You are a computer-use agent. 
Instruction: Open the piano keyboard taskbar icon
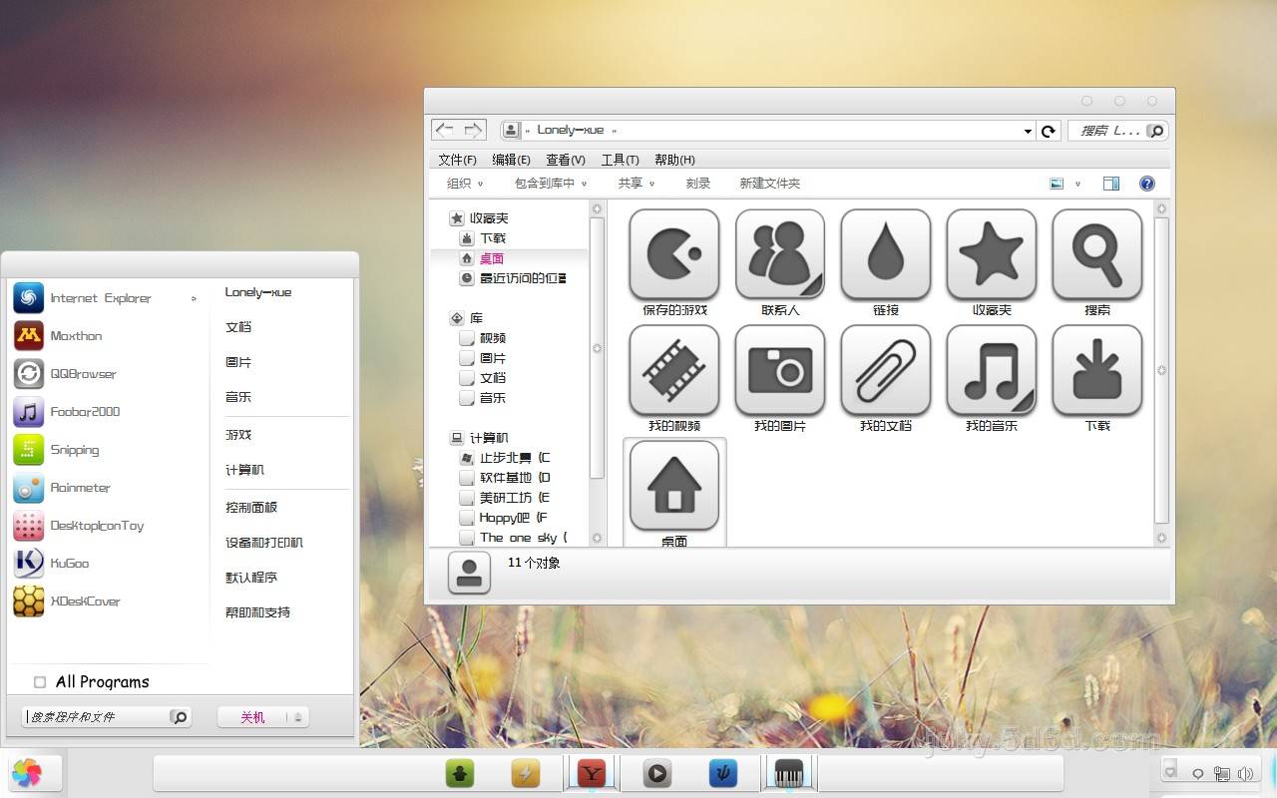789,773
